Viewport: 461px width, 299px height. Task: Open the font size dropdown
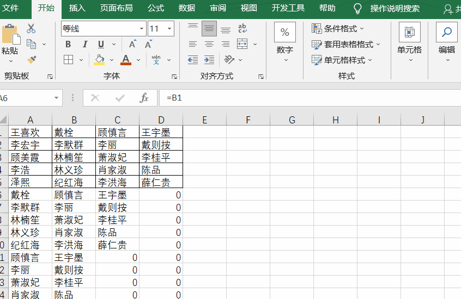pos(169,28)
